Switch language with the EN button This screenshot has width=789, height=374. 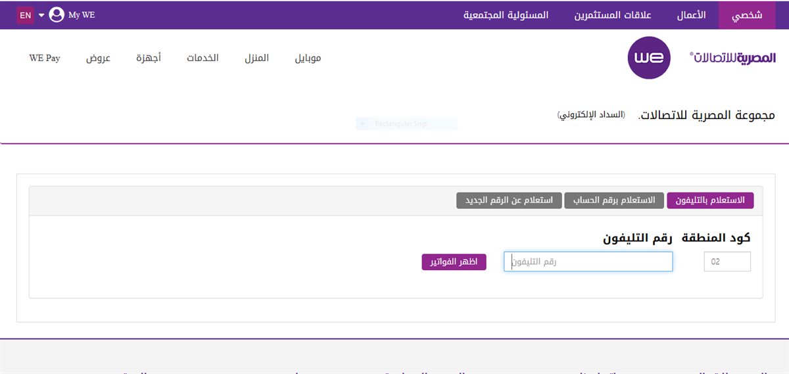coord(26,15)
